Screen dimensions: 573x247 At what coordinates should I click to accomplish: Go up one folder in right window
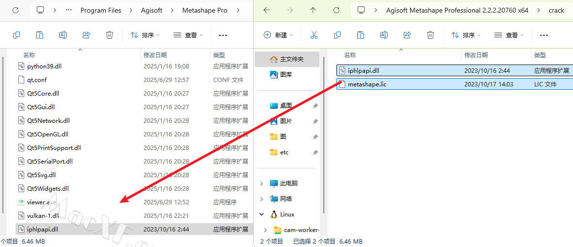click(313, 10)
